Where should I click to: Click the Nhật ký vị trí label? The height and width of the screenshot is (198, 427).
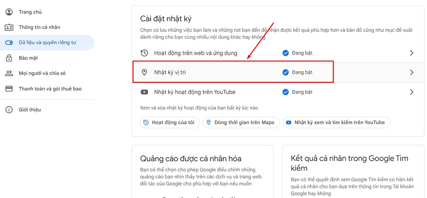coord(170,73)
